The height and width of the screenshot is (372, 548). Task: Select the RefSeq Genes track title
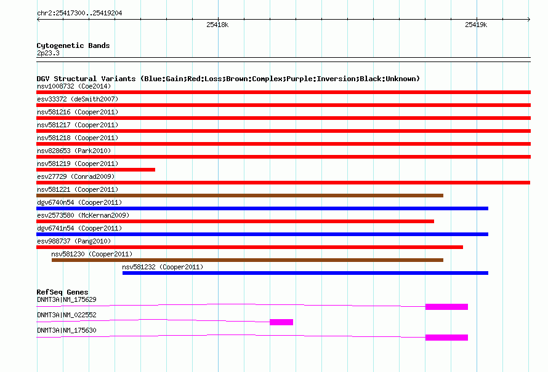click(x=62, y=292)
